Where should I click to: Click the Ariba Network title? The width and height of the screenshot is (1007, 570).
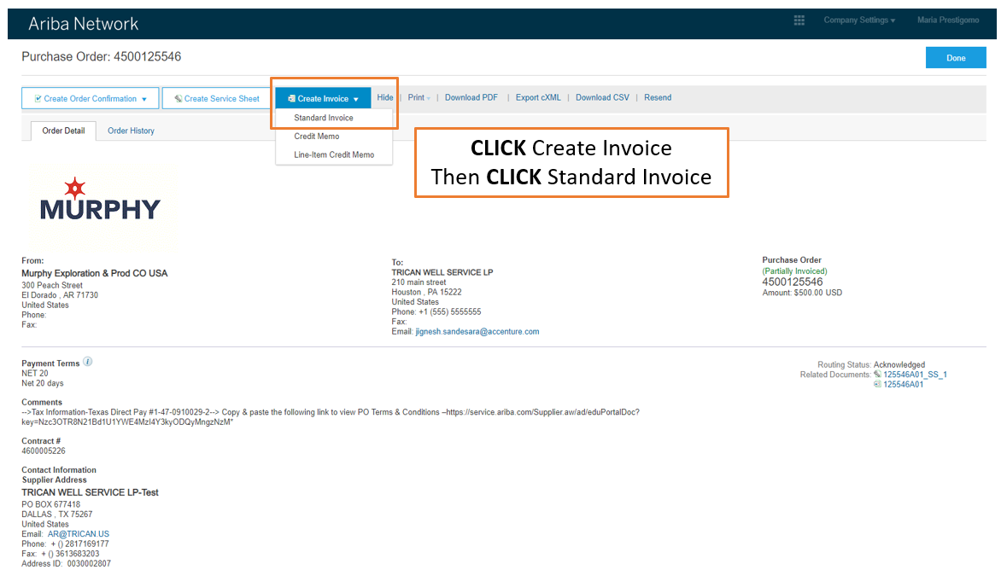(83, 24)
